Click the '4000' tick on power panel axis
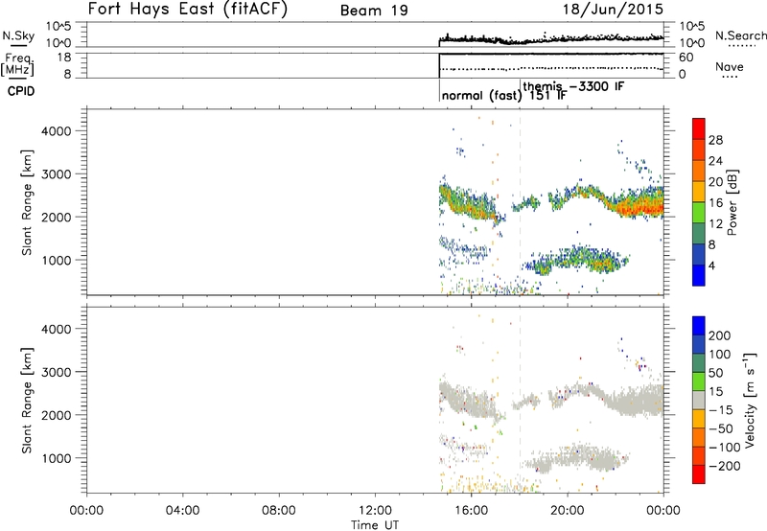767x531 pixels. [57, 131]
